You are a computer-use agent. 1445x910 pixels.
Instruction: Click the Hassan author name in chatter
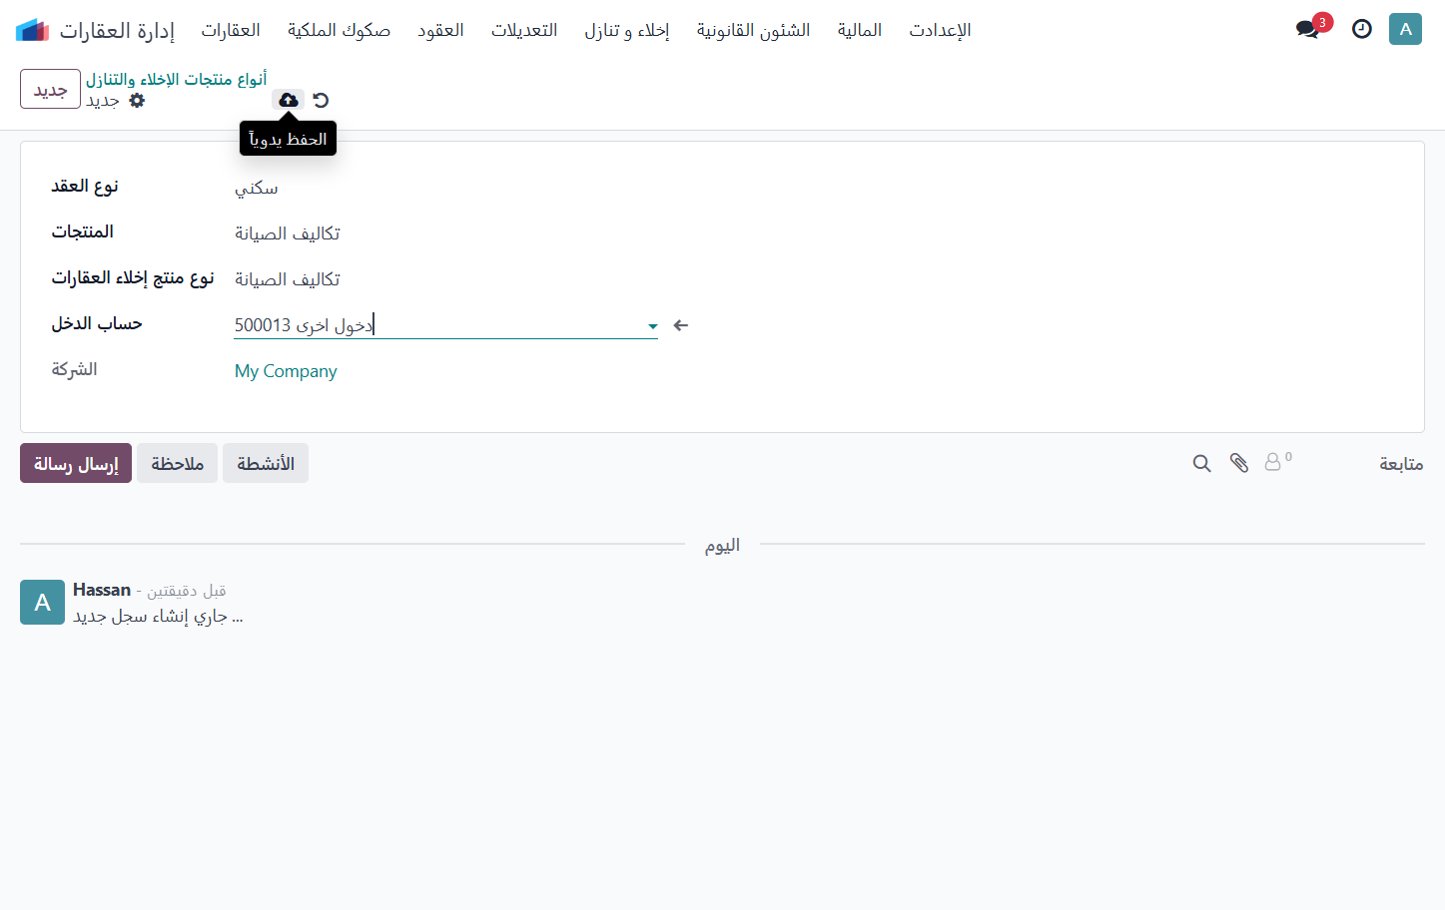tap(102, 590)
